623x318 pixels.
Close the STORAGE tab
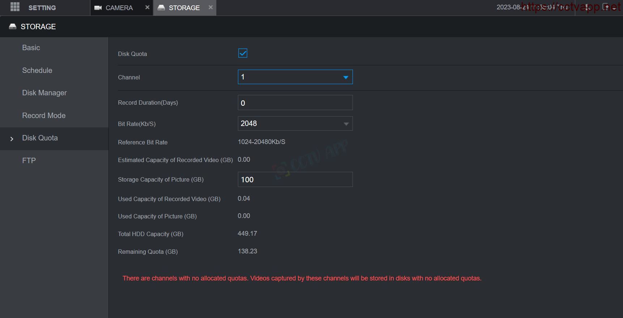pyautogui.click(x=210, y=7)
